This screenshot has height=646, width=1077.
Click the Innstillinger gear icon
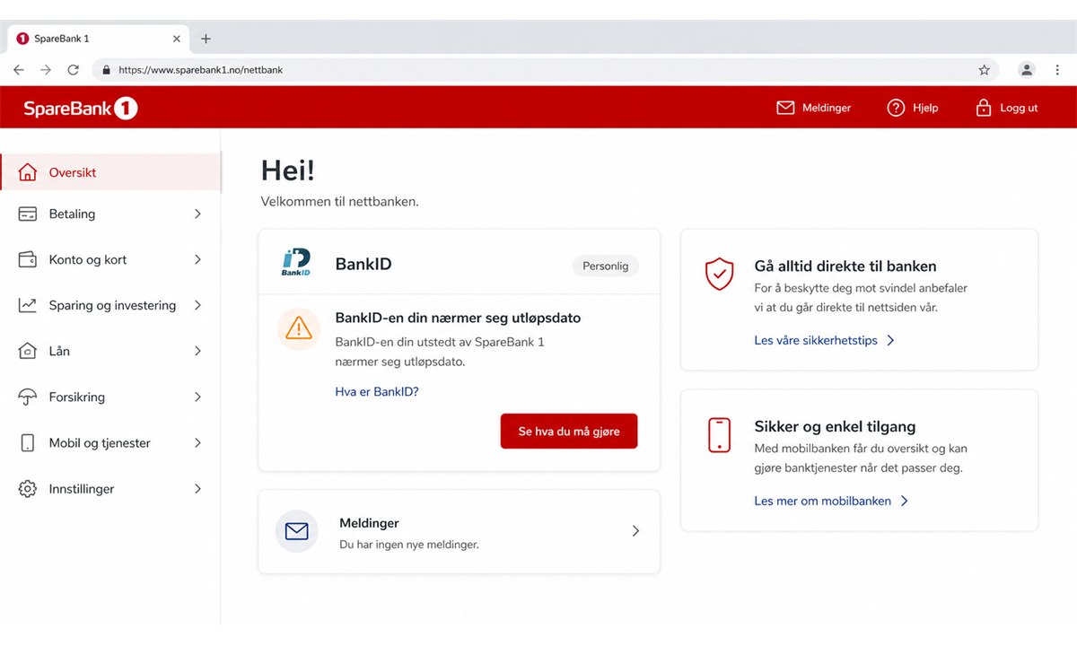click(x=28, y=489)
